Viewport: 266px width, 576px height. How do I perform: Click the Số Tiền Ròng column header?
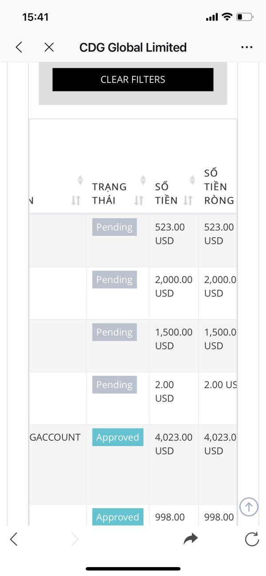(219, 187)
